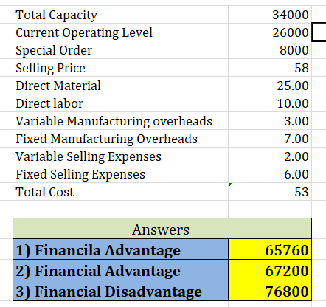The image size is (326, 307).
Task: Select the 'Total Cost' label cell
Action: tap(120, 192)
